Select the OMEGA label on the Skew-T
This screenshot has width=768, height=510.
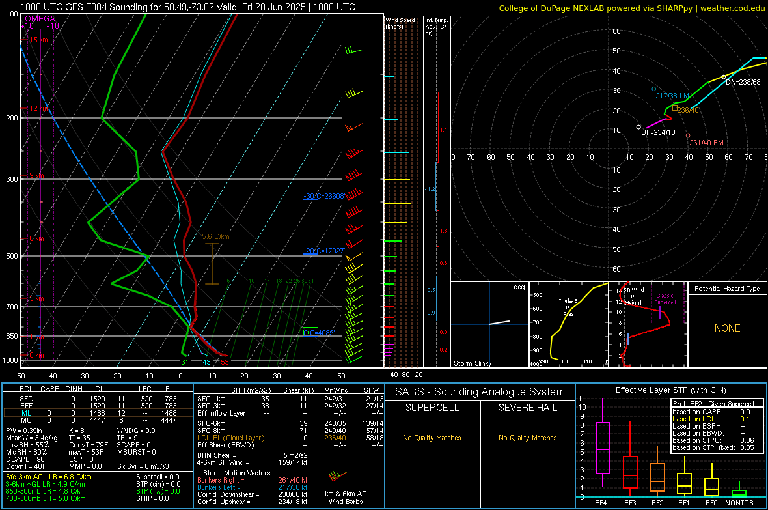[40, 19]
